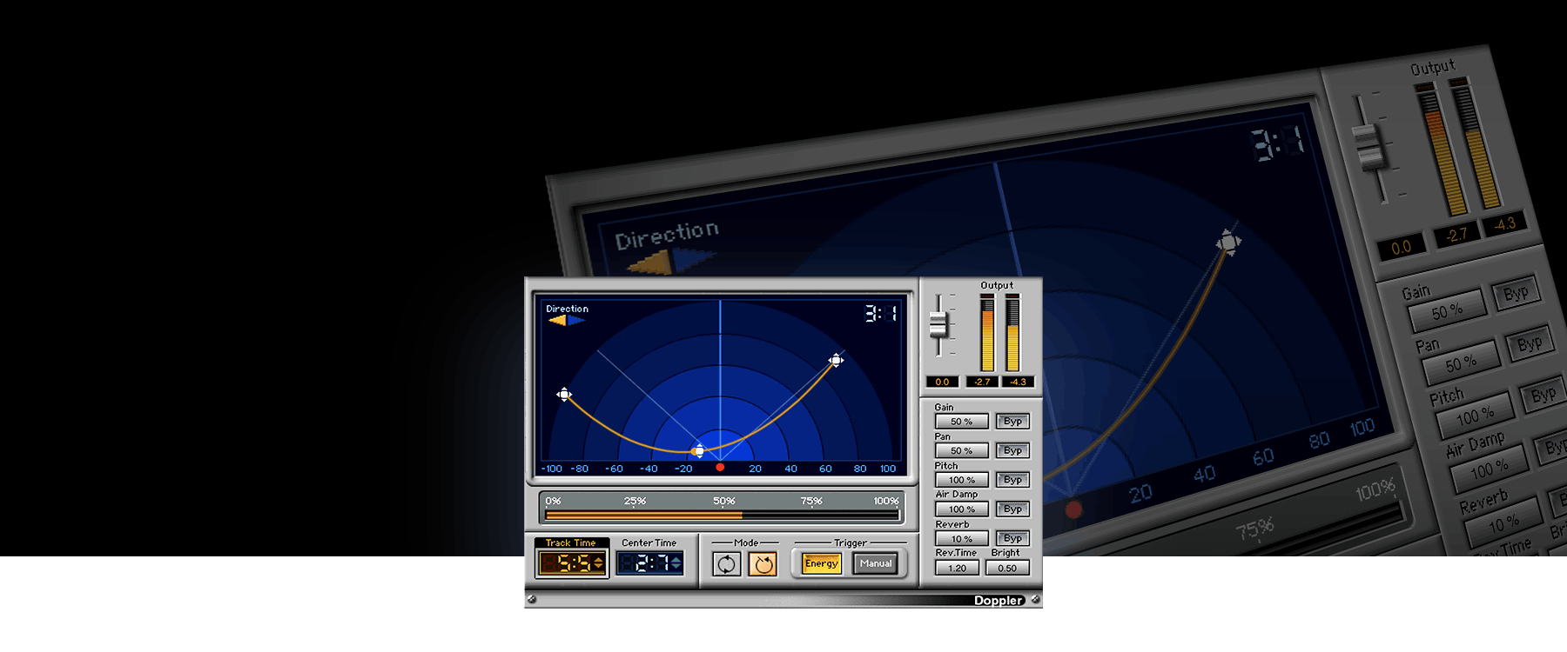The image size is (1567, 652).
Task: Toggle the Air Damp Byp button
Action: 1012,509
